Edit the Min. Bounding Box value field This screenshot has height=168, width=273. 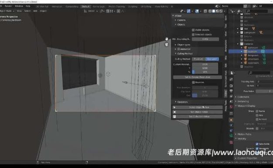point(205,39)
